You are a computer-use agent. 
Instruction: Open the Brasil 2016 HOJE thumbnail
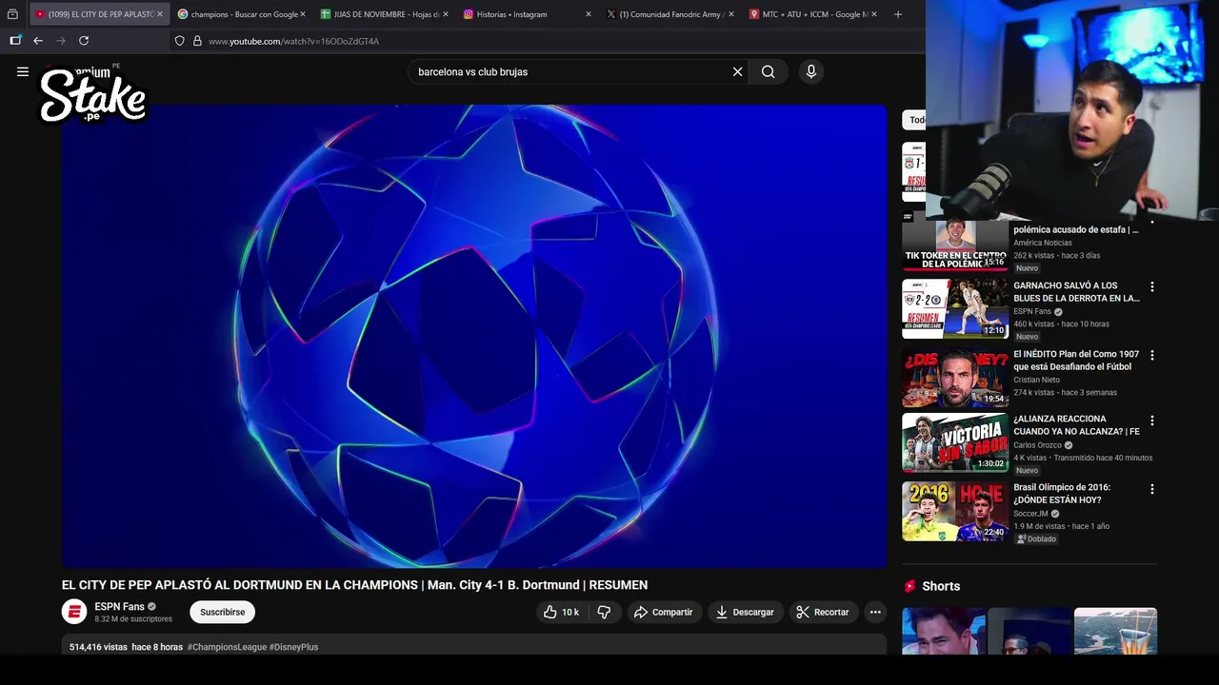tap(955, 511)
